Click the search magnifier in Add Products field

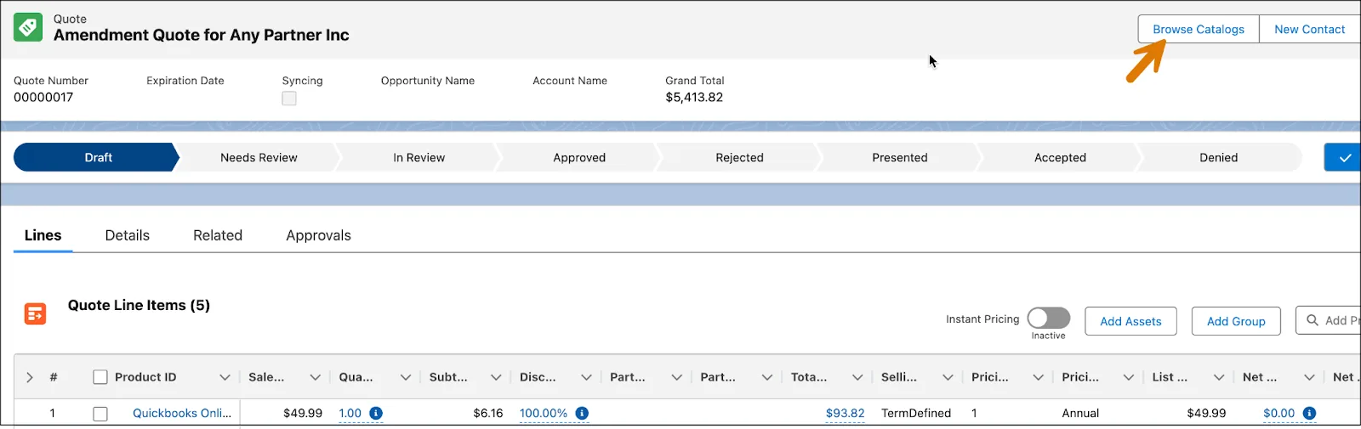point(1313,320)
